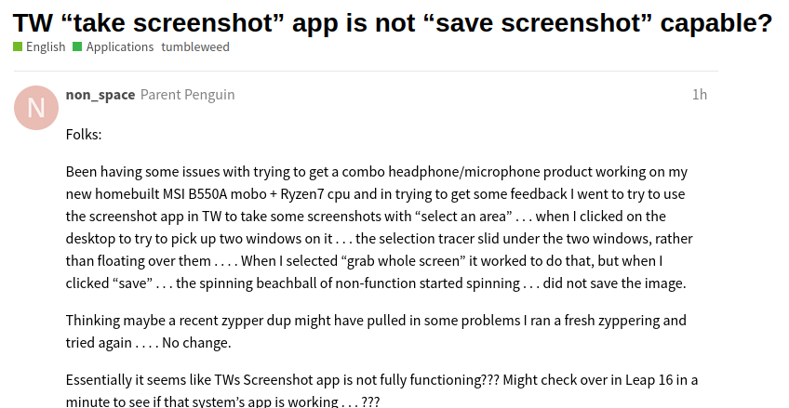
Task: Click the 1h post timestamp
Action: click(700, 95)
